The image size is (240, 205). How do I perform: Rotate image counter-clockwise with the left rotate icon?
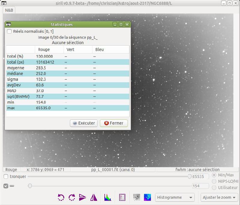pyautogui.click(x=61, y=197)
